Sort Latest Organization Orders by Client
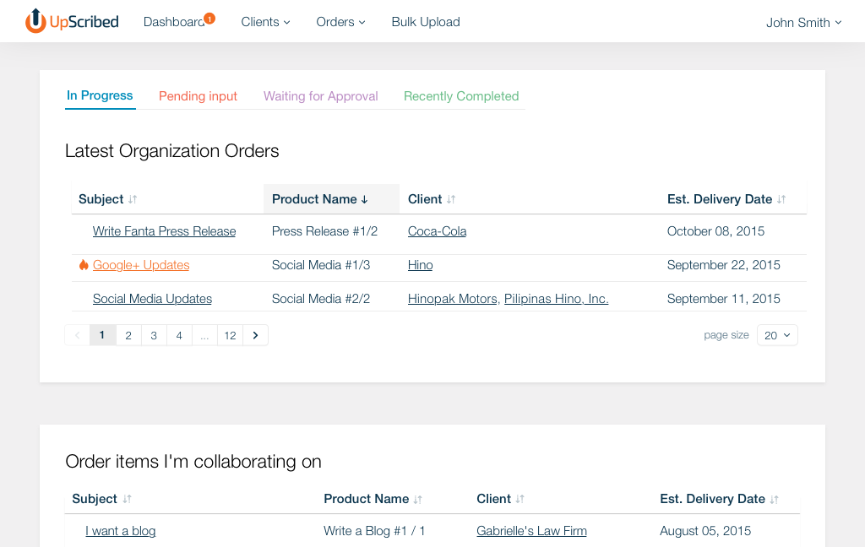 [x=451, y=199]
